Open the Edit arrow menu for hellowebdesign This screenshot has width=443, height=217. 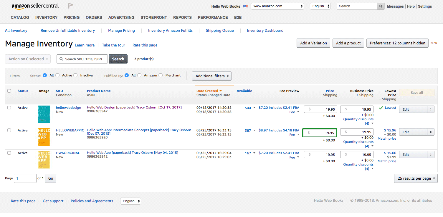click(431, 109)
